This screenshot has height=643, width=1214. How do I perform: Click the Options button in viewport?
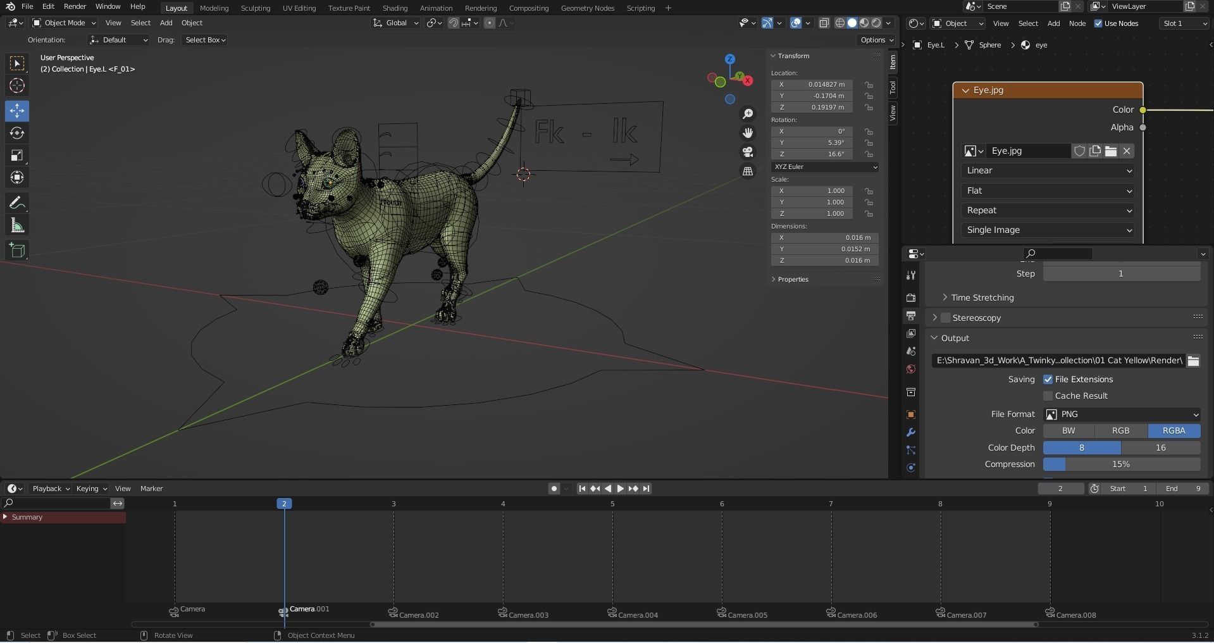[877, 40]
